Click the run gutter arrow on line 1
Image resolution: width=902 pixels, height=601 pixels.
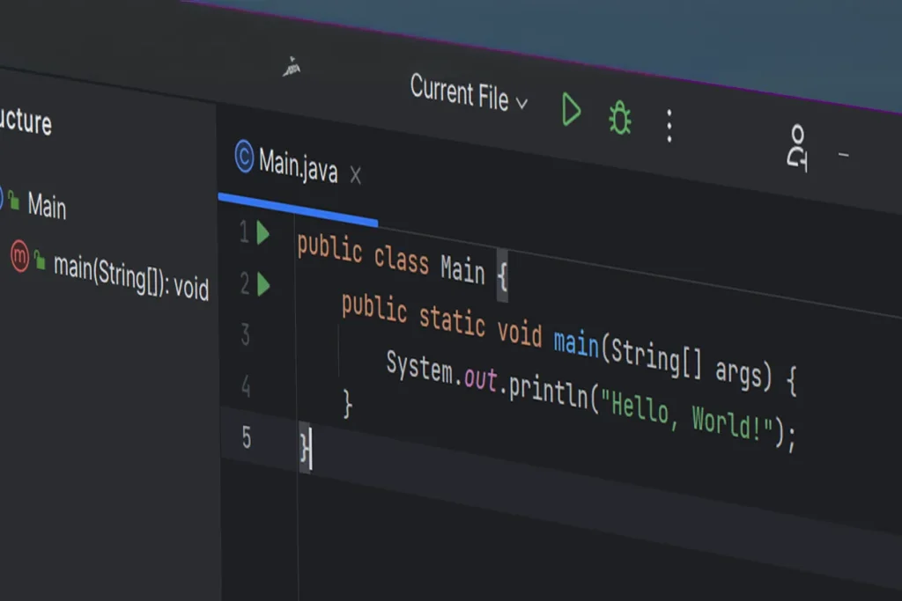262,233
